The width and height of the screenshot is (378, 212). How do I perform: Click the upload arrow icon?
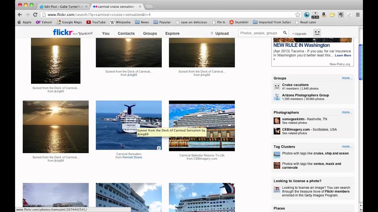(212, 33)
